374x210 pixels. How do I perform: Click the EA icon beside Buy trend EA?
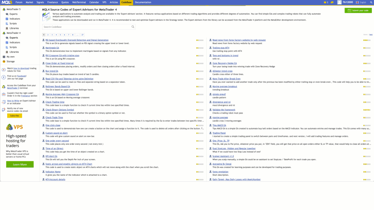click(43, 71)
